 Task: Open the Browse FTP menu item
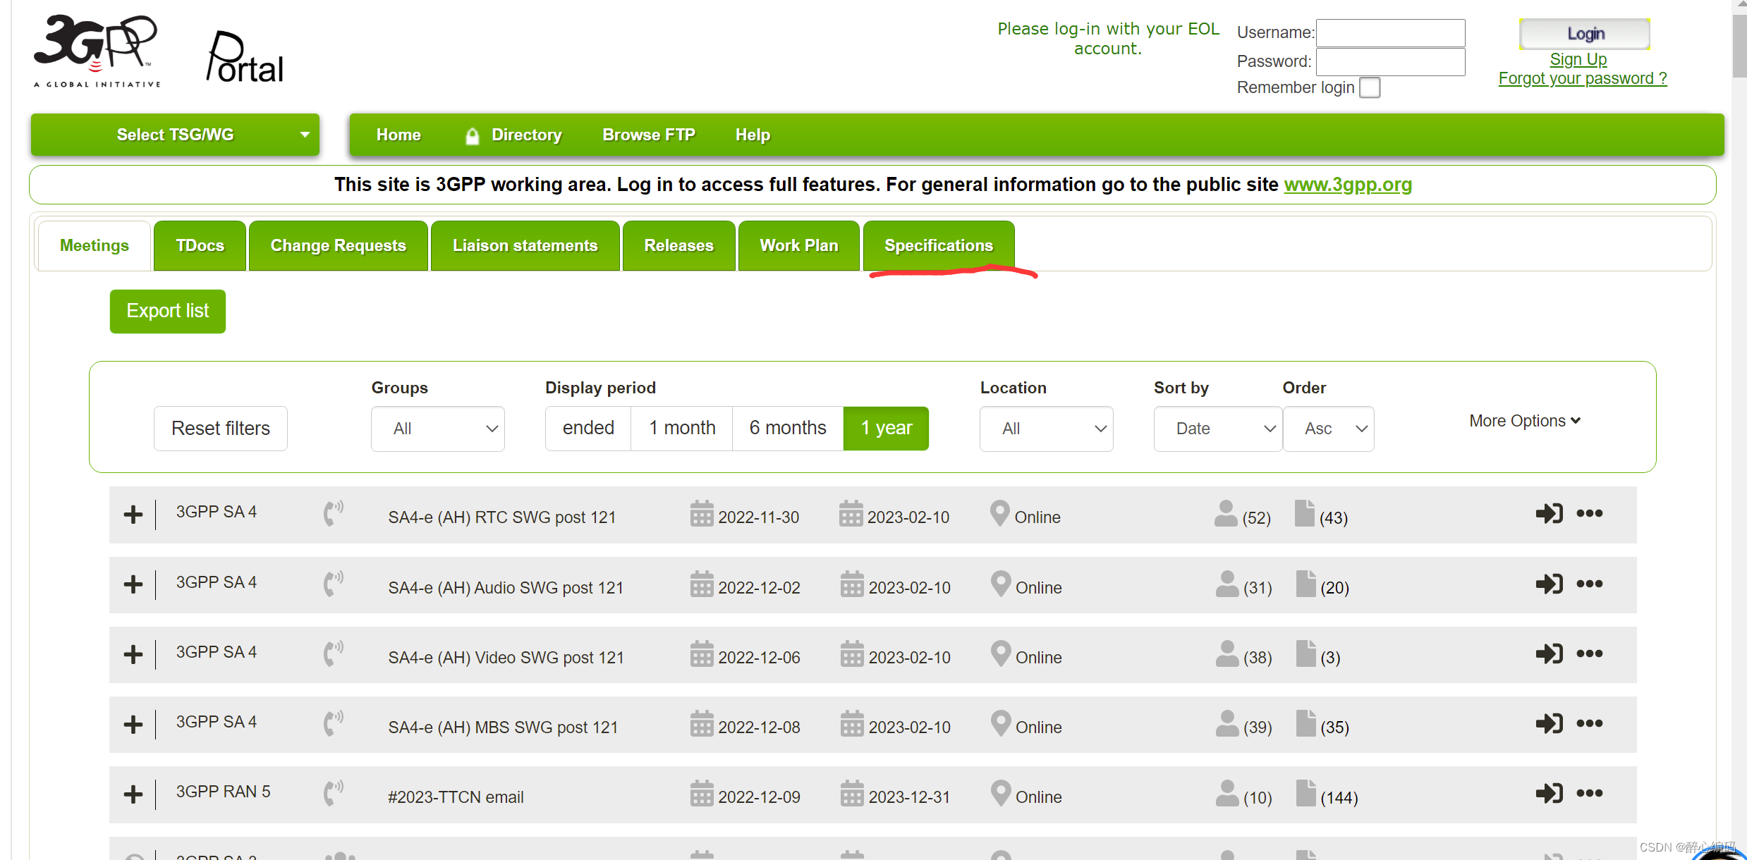click(648, 135)
